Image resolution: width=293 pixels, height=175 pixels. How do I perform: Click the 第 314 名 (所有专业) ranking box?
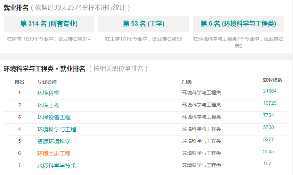pos(49,24)
